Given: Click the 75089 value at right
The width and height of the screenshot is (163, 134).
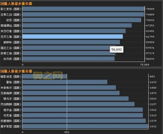Looking at the screenshot, I should 150,9.
